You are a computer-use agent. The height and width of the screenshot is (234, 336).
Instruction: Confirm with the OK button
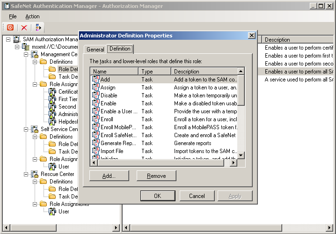(158, 196)
